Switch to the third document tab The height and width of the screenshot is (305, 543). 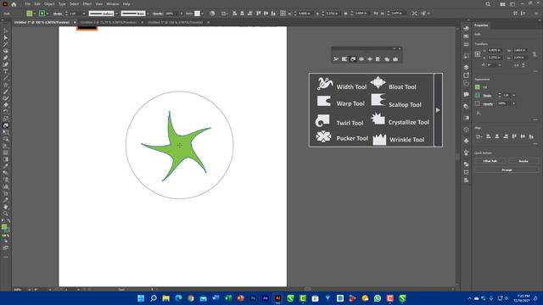coord(176,23)
